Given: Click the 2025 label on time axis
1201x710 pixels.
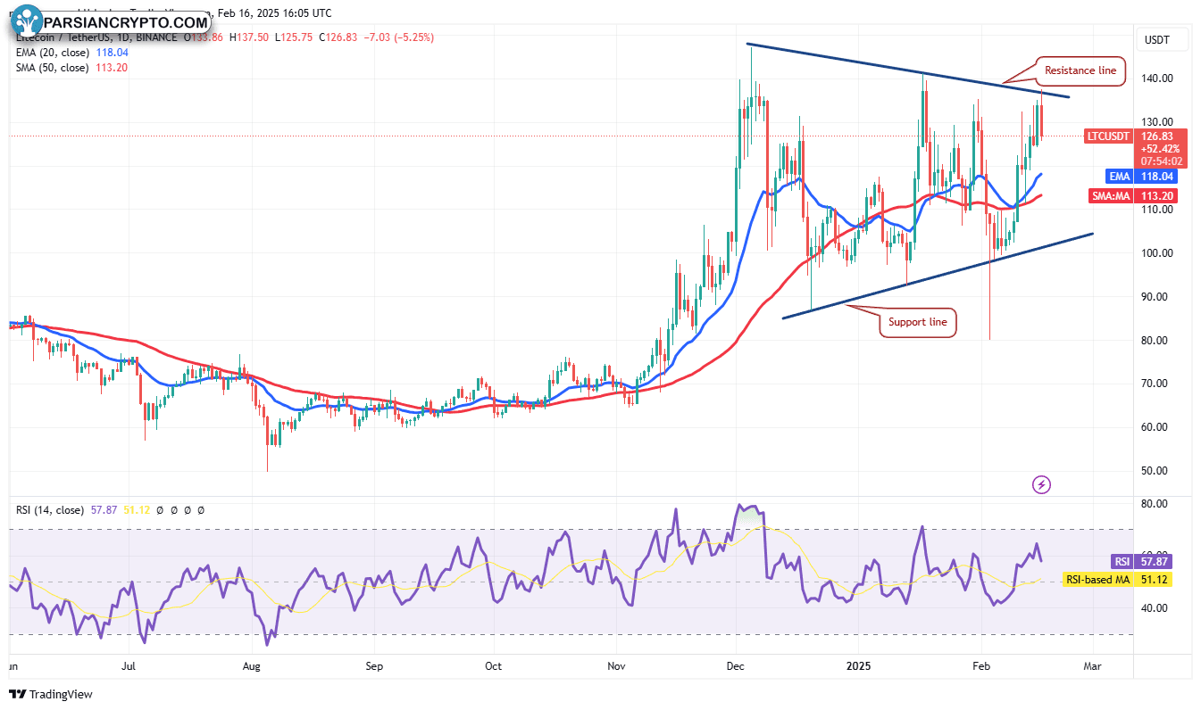Looking at the screenshot, I should click(859, 666).
